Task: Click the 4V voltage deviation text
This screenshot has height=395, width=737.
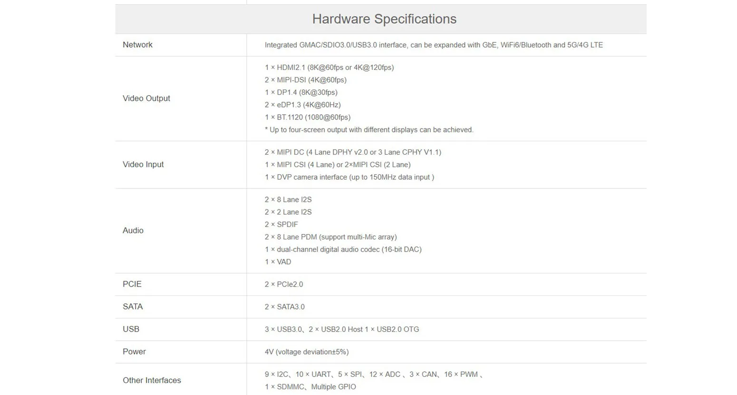Action: [x=306, y=352]
